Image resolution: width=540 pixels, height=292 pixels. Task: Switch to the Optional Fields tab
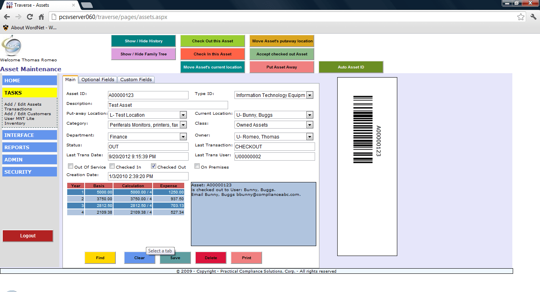(x=98, y=80)
